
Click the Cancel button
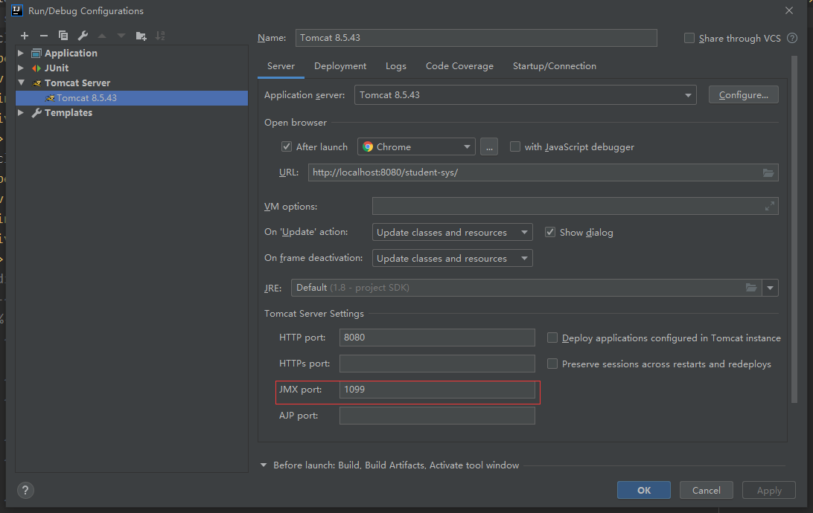tap(707, 490)
